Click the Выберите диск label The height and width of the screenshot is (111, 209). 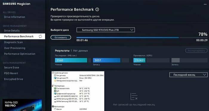pyautogui.click(x=60, y=30)
